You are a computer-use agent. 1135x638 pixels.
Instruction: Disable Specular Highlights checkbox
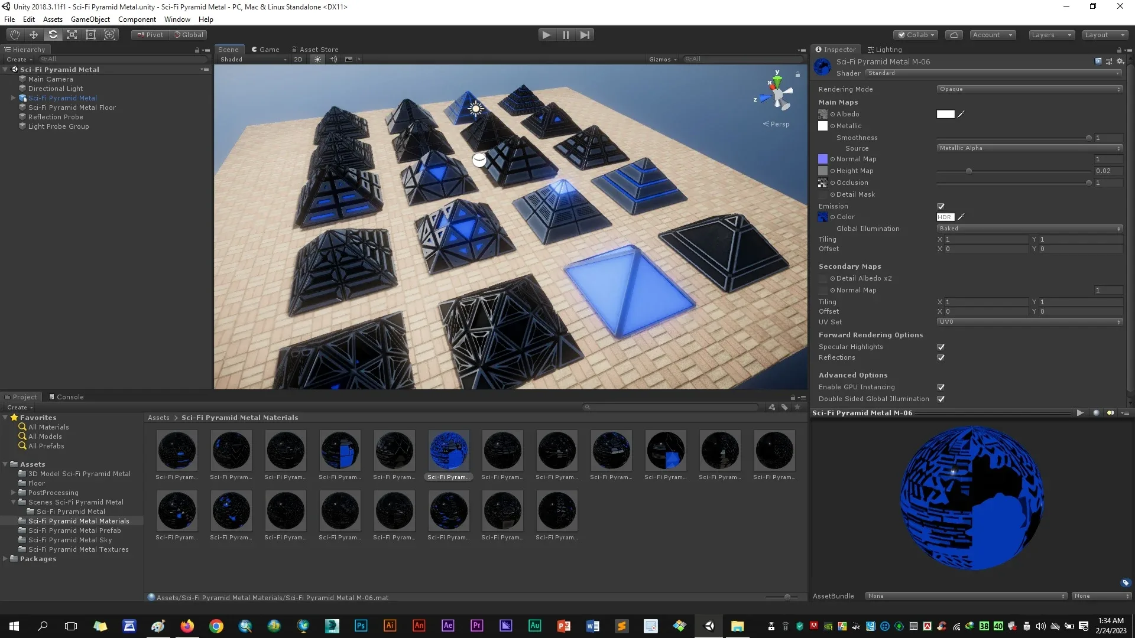tap(941, 347)
